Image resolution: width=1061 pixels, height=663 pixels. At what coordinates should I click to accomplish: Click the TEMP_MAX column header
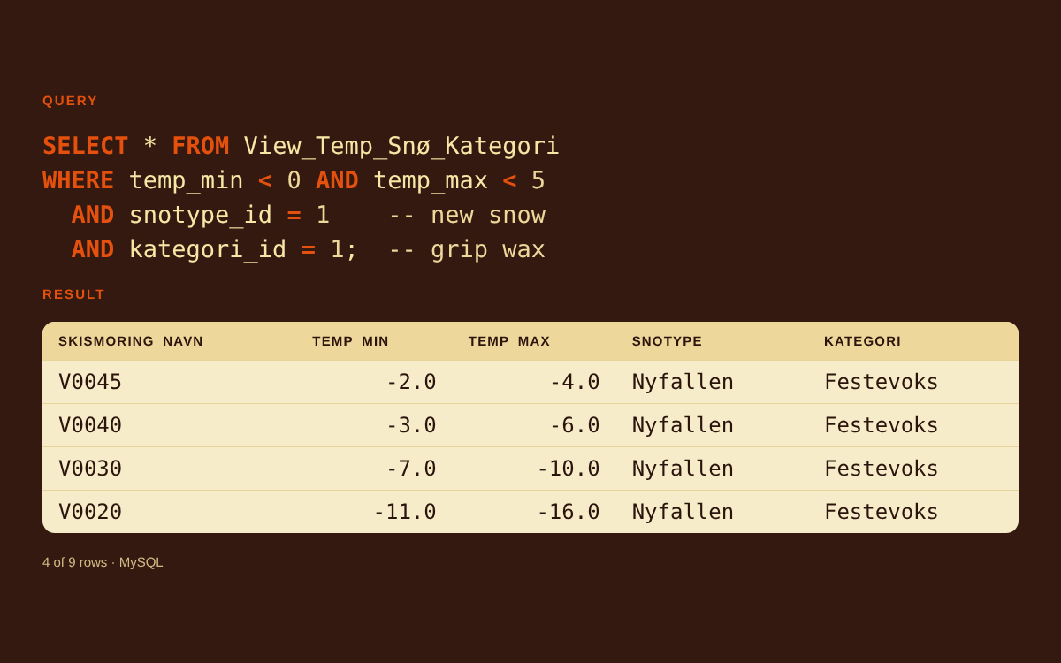[509, 341]
